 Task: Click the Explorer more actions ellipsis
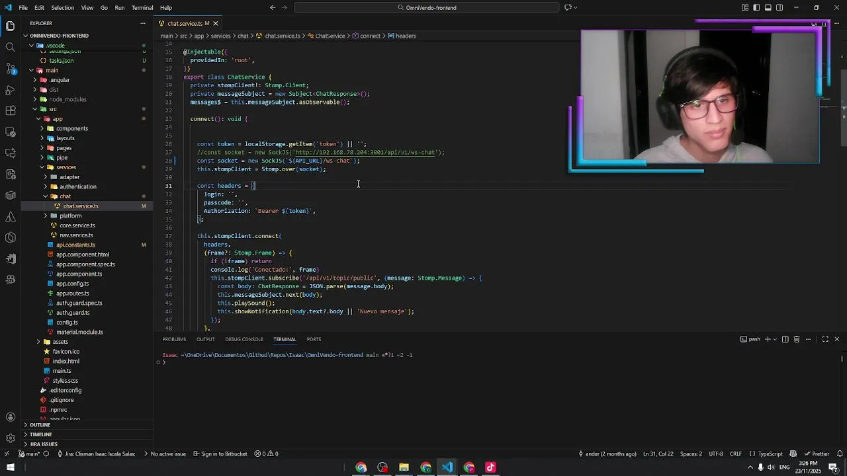(142, 23)
